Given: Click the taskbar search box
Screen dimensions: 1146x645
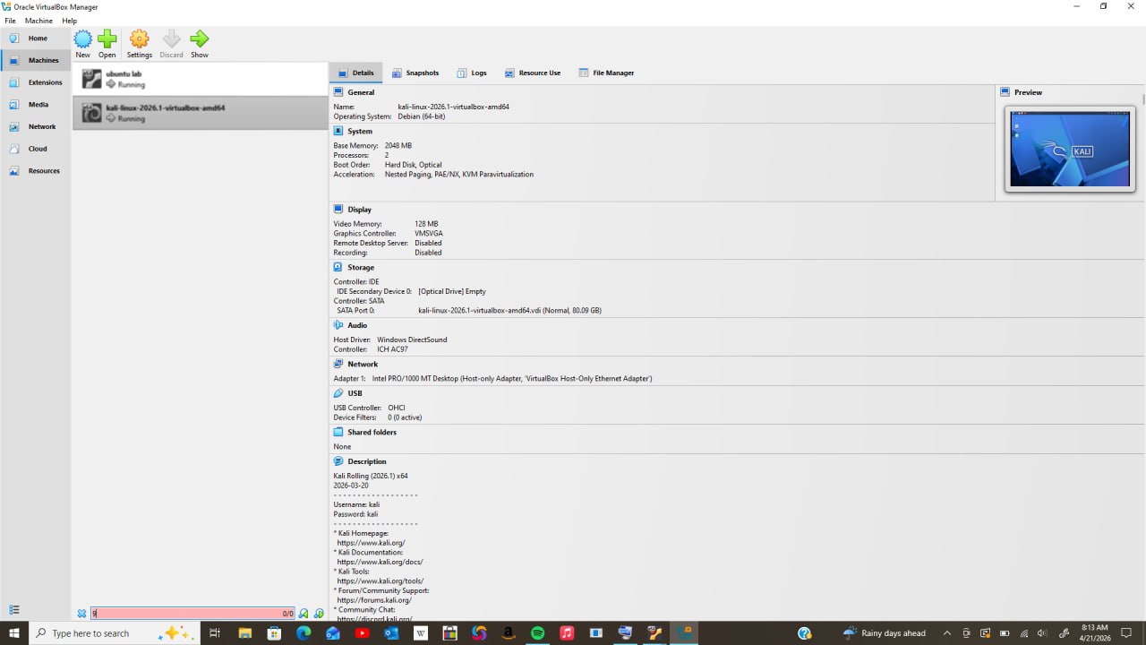Looking at the screenshot, I should click(x=114, y=632).
